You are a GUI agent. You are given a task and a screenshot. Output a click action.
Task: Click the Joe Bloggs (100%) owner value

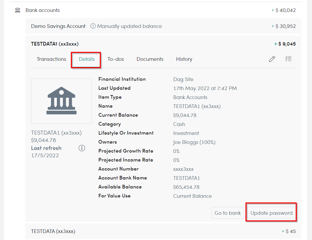(x=194, y=142)
